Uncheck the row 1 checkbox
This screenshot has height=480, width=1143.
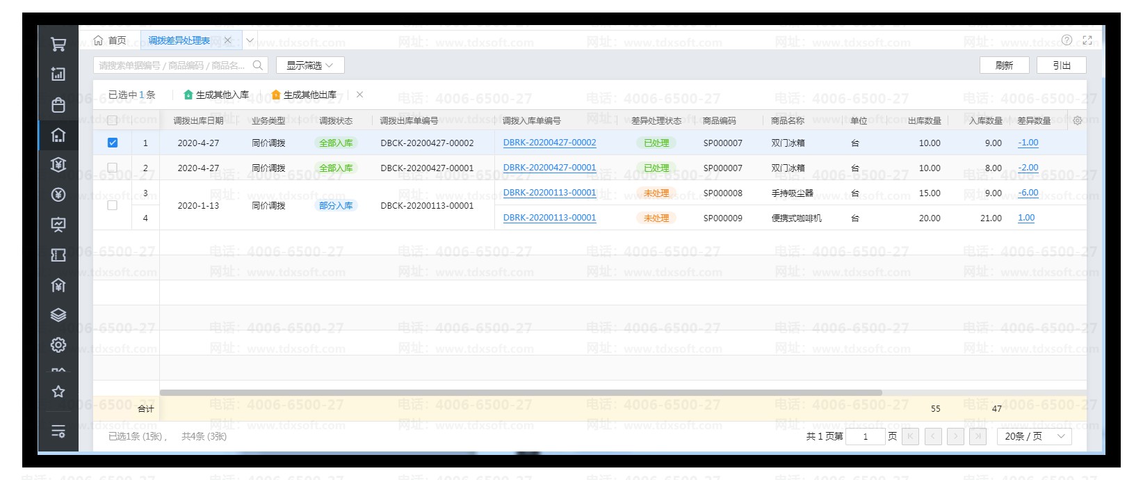coord(113,143)
